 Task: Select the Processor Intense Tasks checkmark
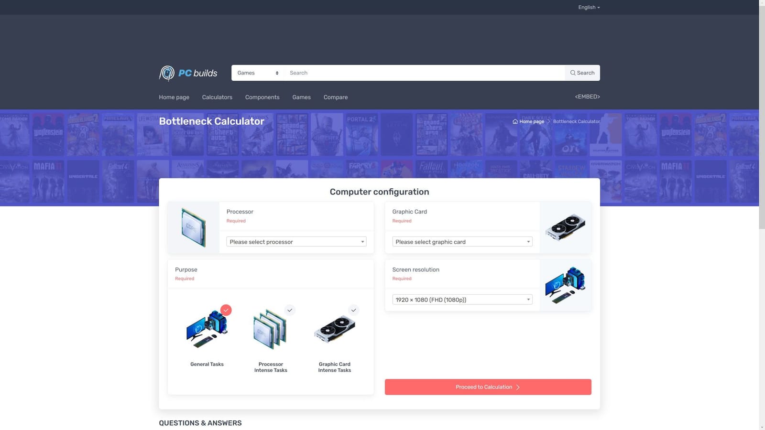[290, 310]
